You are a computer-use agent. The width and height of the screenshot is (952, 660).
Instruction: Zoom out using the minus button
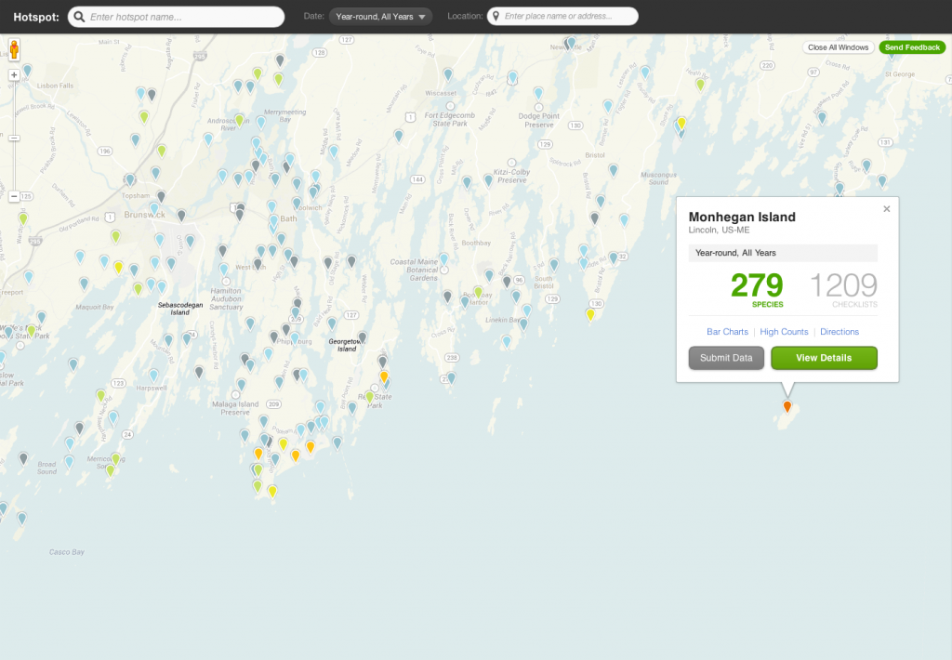click(x=14, y=197)
